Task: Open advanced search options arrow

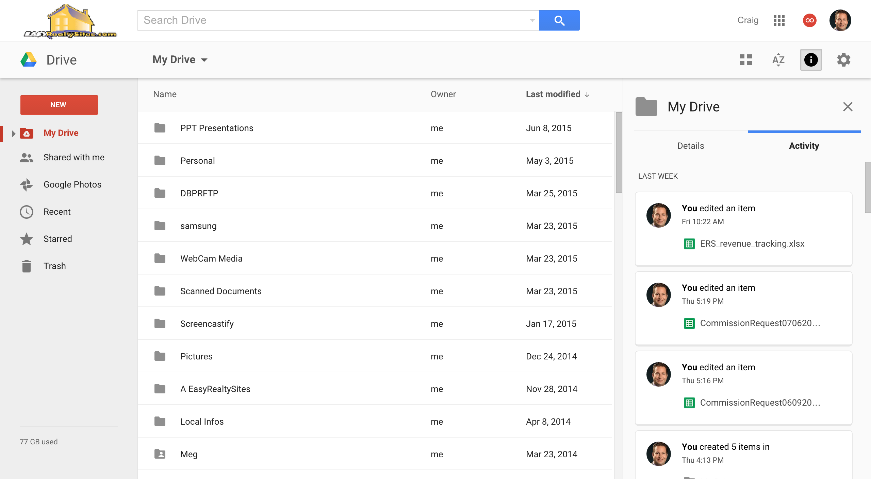Action: [531, 20]
